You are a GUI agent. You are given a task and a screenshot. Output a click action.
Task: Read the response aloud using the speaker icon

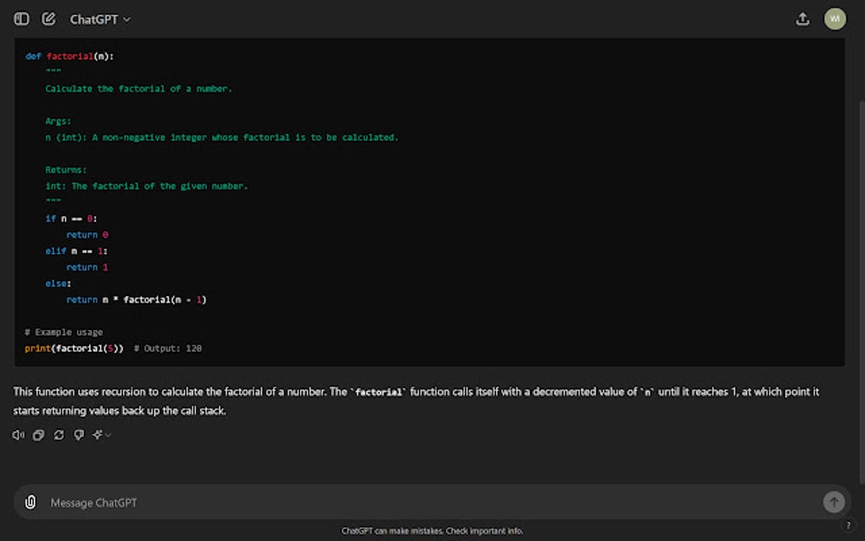coord(18,434)
